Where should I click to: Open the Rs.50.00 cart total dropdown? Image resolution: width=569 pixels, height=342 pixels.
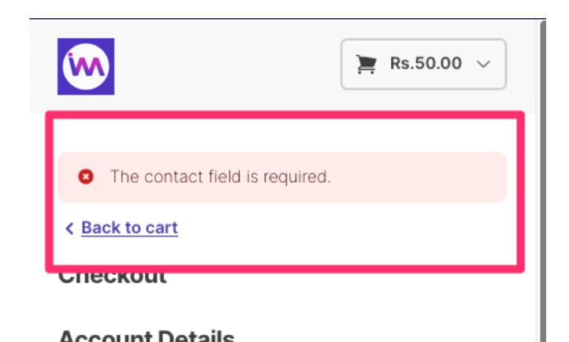[x=423, y=64]
